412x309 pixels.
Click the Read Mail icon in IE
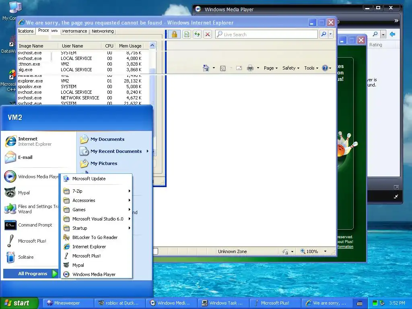pos(239,68)
